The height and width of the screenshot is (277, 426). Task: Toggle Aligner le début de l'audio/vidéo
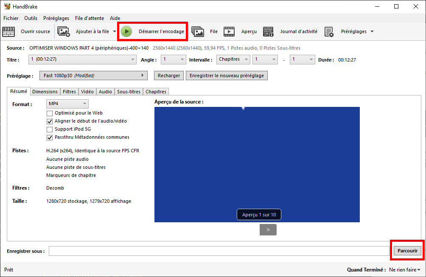point(50,121)
